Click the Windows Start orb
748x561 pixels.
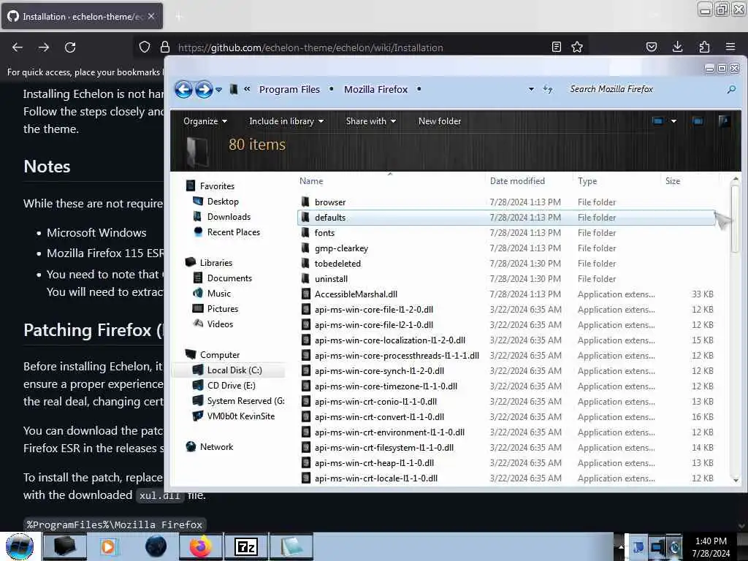coord(20,546)
